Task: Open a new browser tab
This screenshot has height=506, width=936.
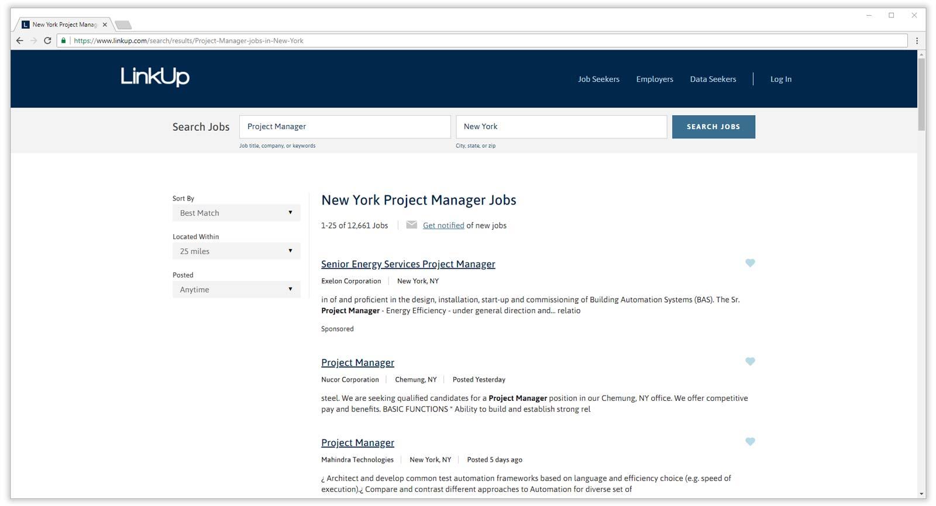Action: [x=123, y=25]
